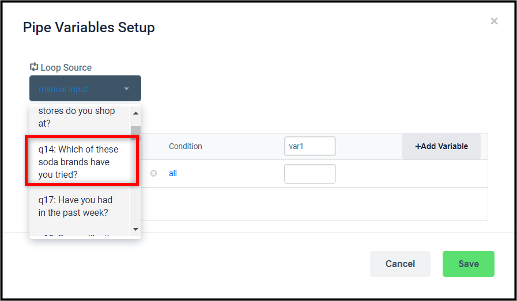Click the 'all' condition link
The height and width of the screenshot is (301, 517).
point(173,173)
